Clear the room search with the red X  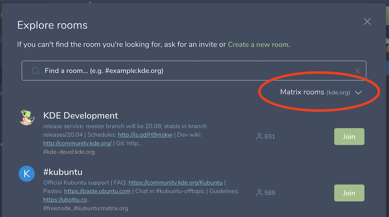357,71
